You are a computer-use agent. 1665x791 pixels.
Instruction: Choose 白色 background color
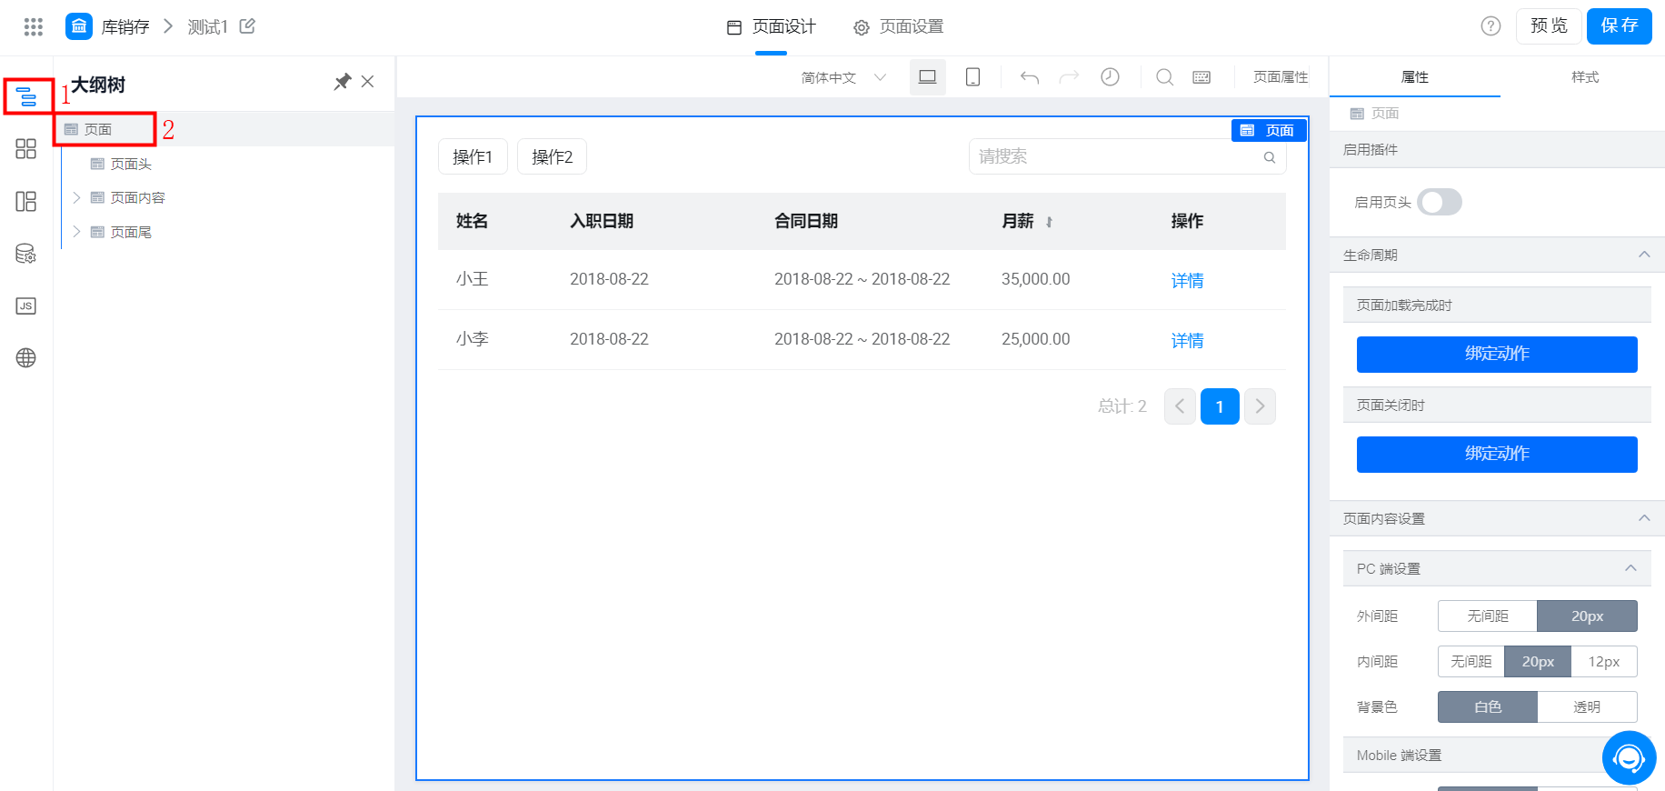coord(1488,707)
